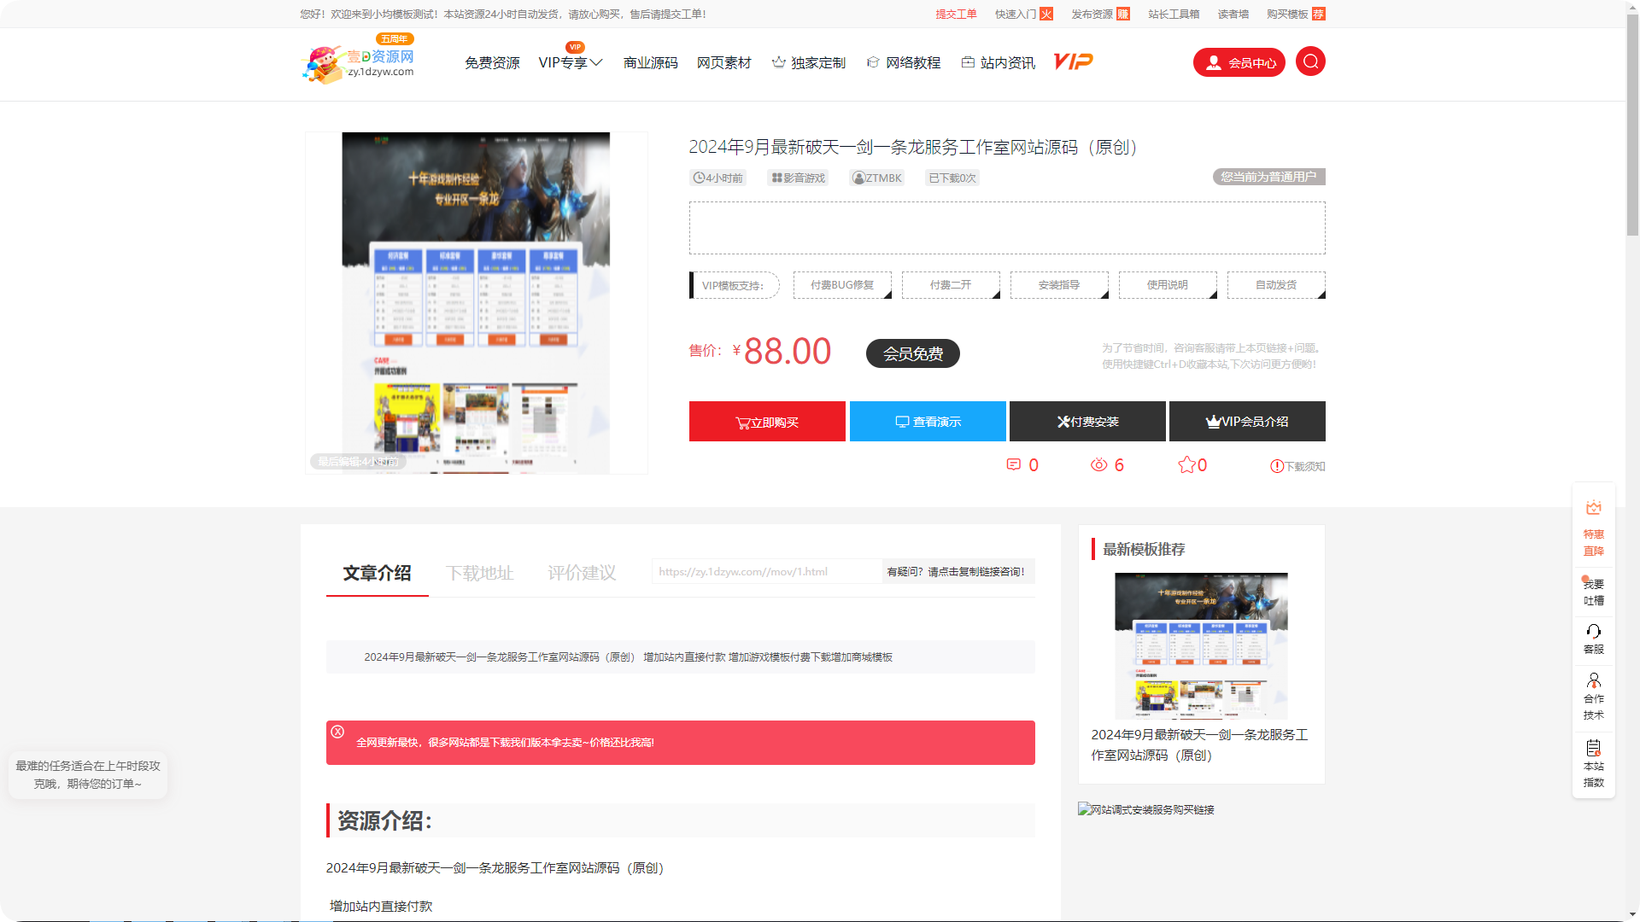This screenshot has width=1640, height=922.
Task: Click the 影音游戏 category tag
Action: [x=799, y=178]
